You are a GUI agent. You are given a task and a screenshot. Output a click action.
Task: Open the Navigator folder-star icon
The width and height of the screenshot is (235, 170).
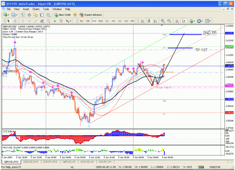35,15
